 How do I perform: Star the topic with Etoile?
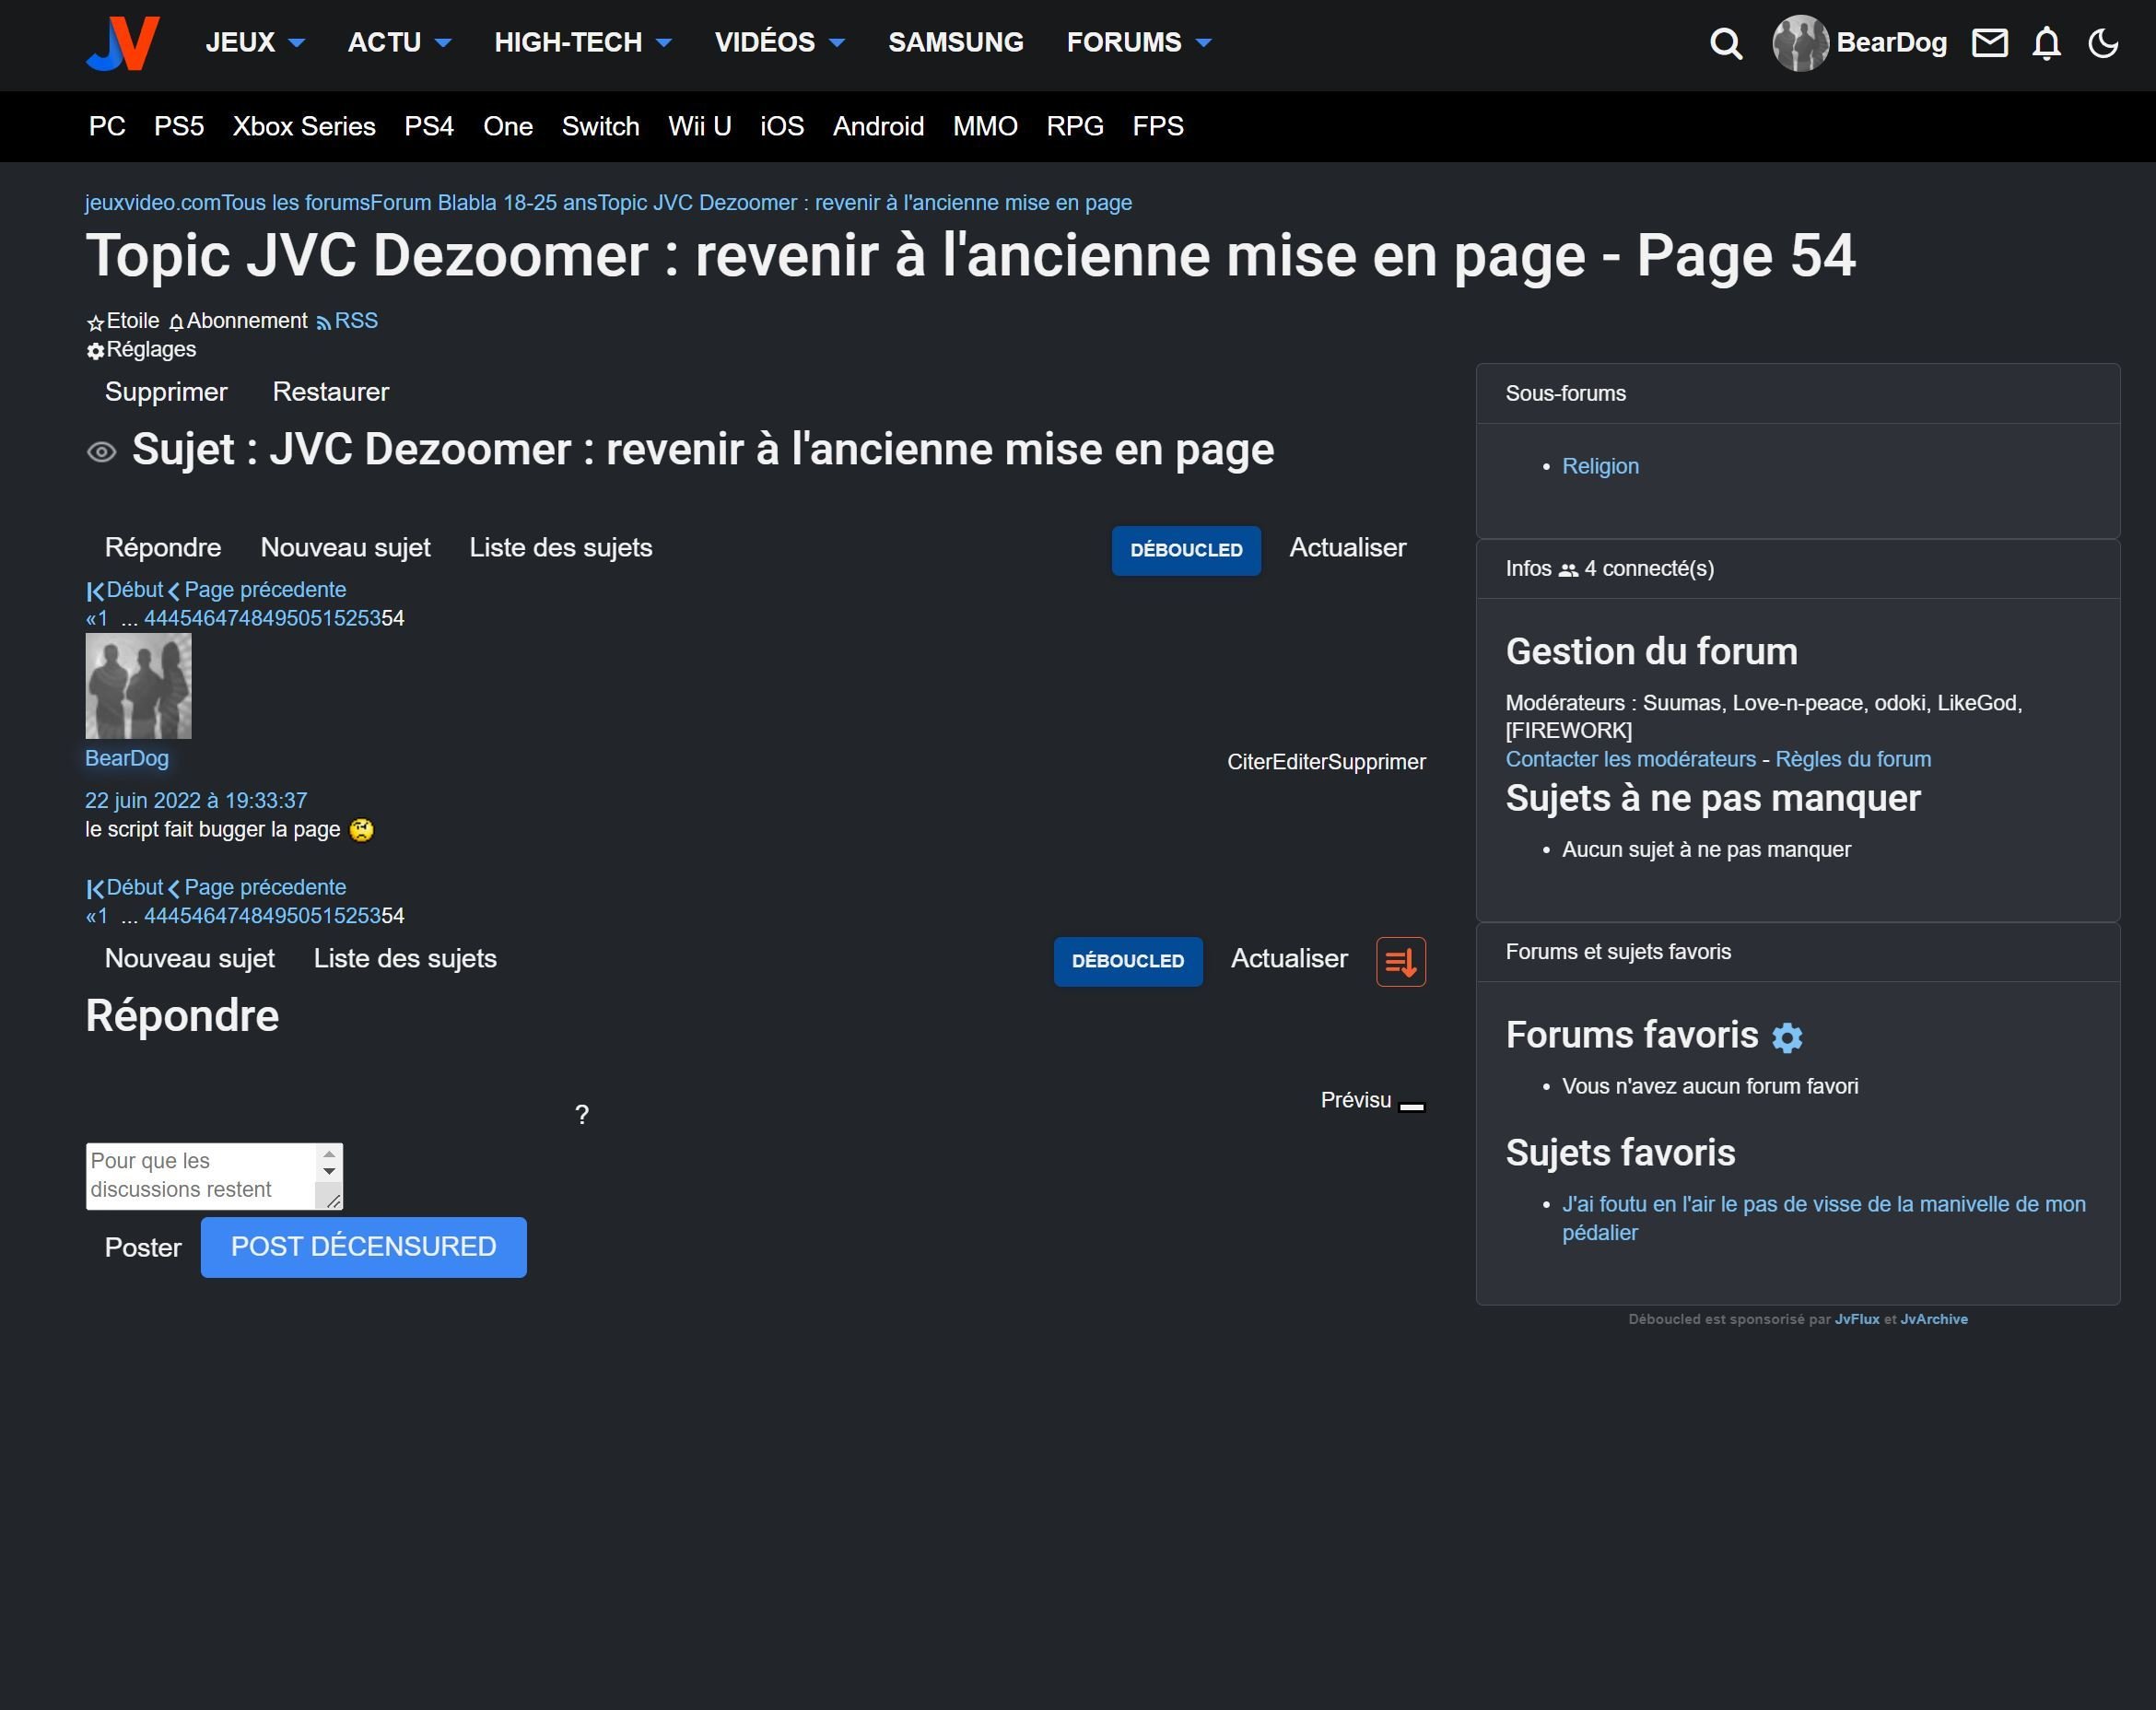click(123, 321)
